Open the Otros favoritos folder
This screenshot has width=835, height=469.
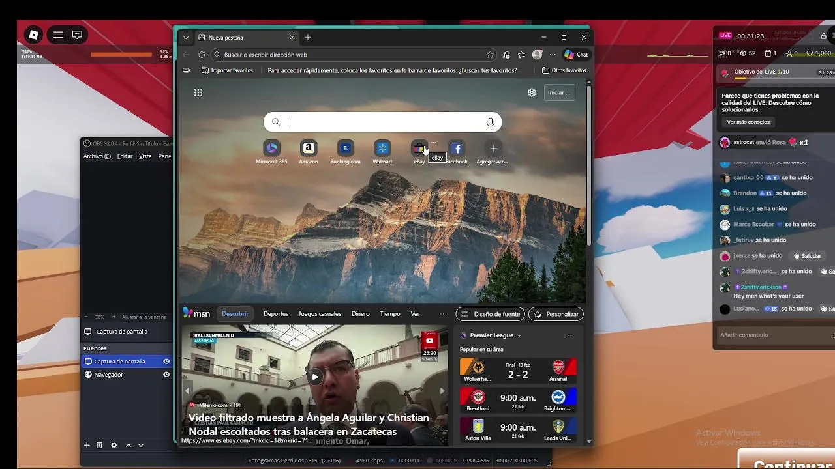pyautogui.click(x=564, y=70)
